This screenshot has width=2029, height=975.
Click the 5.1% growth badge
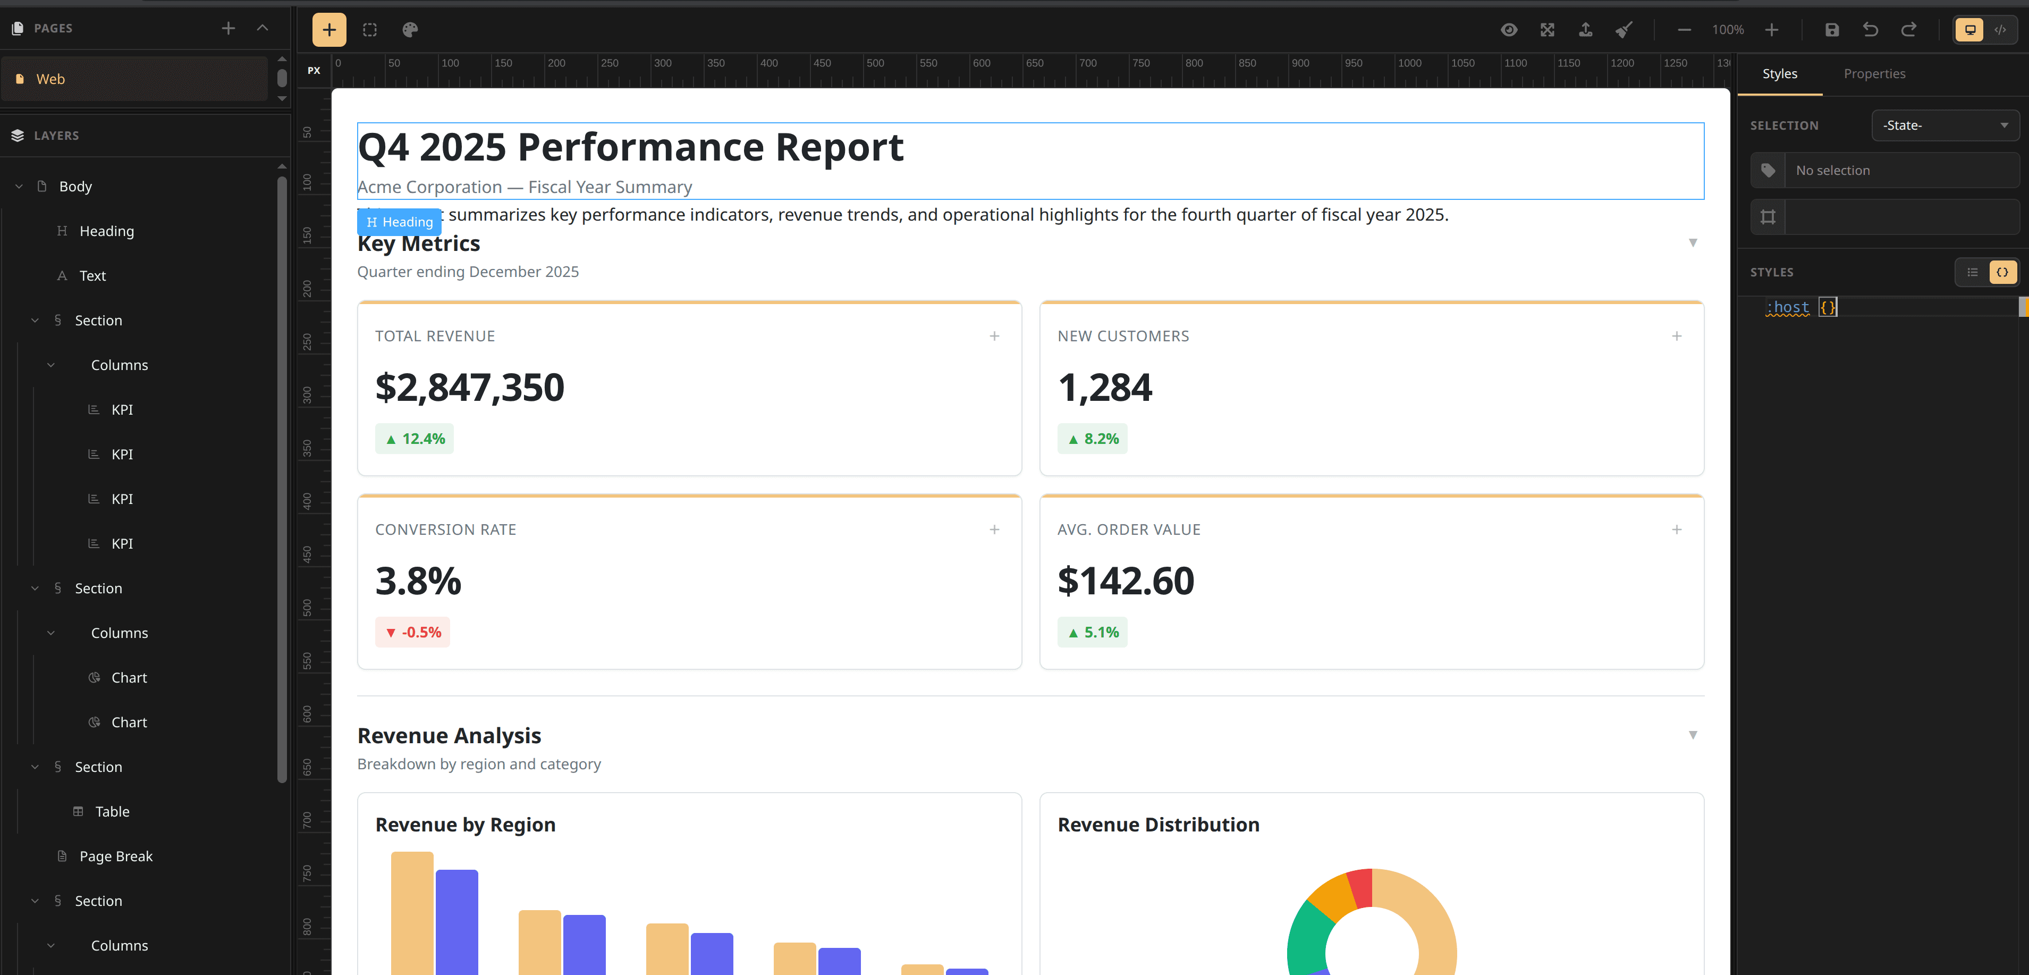click(x=1093, y=632)
